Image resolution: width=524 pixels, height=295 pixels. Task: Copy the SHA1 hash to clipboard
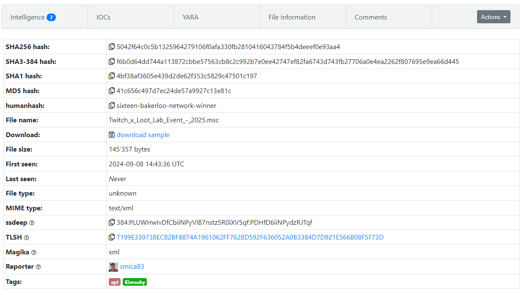pos(112,76)
